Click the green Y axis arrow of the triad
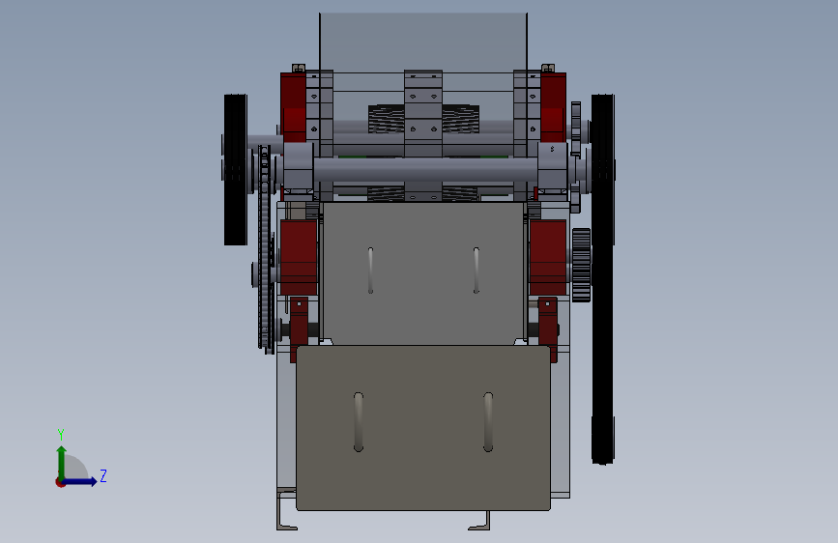The width and height of the screenshot is (838, 543). click(62, 462)
